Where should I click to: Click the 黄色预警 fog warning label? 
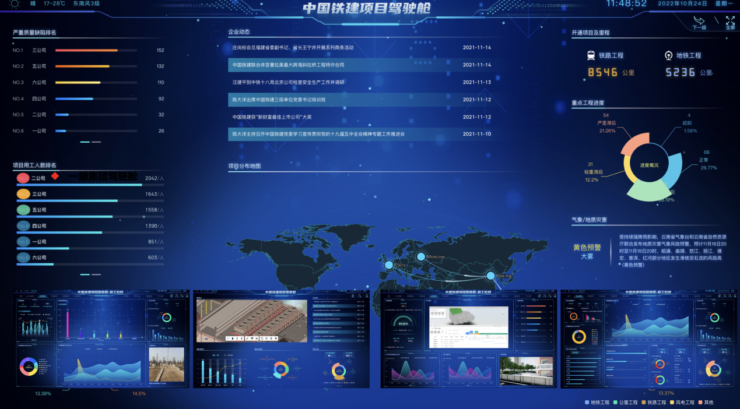(588, 247)
